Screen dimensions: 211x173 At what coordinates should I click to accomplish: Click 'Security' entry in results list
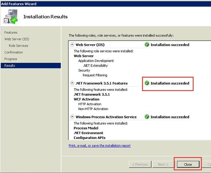tap(84, 70)
